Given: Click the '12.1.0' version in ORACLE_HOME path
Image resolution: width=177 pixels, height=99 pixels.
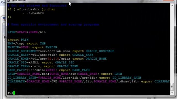Looking at the screenshot, I should tap(53, 59).
